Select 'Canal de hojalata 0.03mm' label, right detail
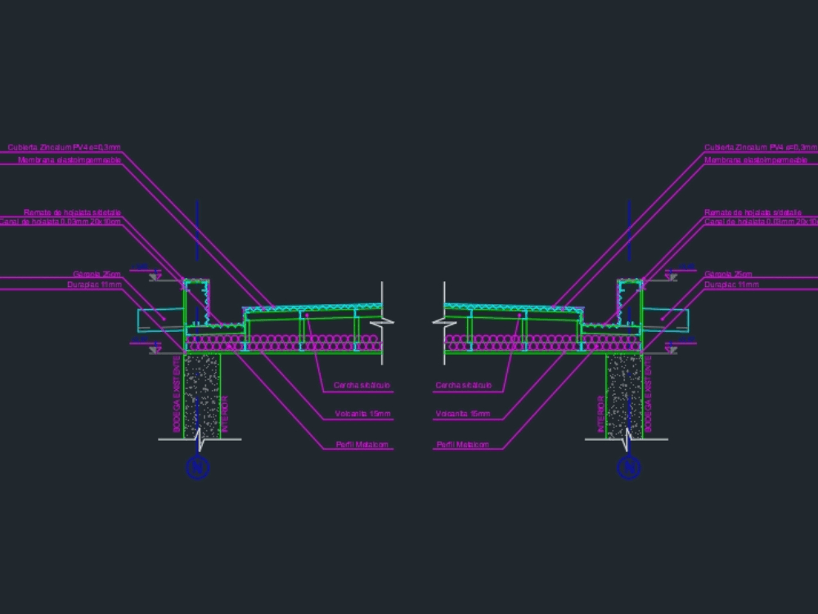This screenshot has height=614, width=818. click(x=761, y=222)
